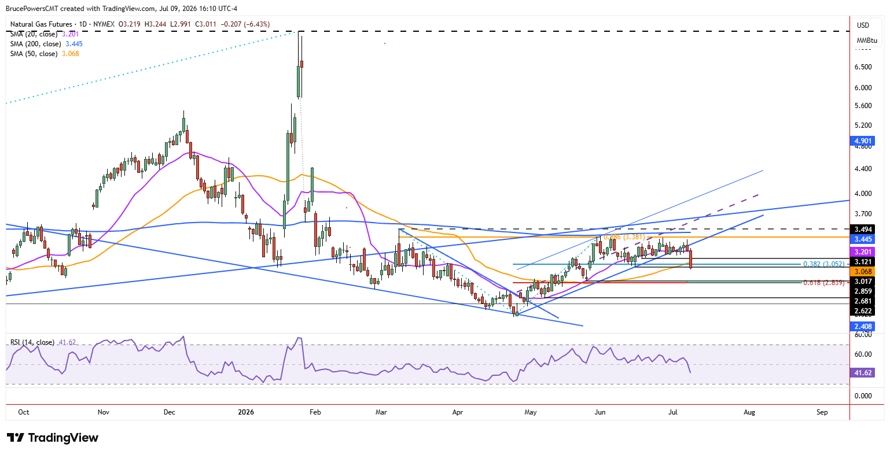This screenshot has height=455, width=890.
Task: Click the 2.859 price label
Action: pyautogui.click(x=863, y=291)
